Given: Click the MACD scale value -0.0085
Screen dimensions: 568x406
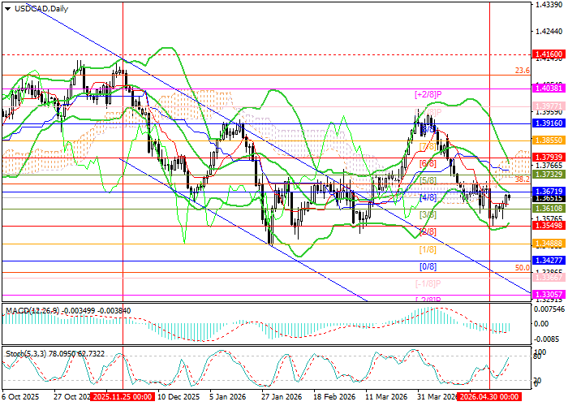Looking at the screenshot, I should (x=548, y=339).
